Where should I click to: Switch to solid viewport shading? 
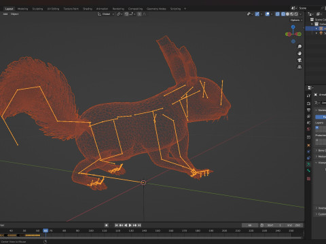(287, 14)
